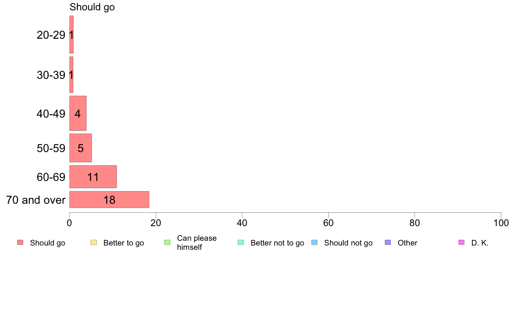Select the 30-39 age group bar

(x=71, y=75)
